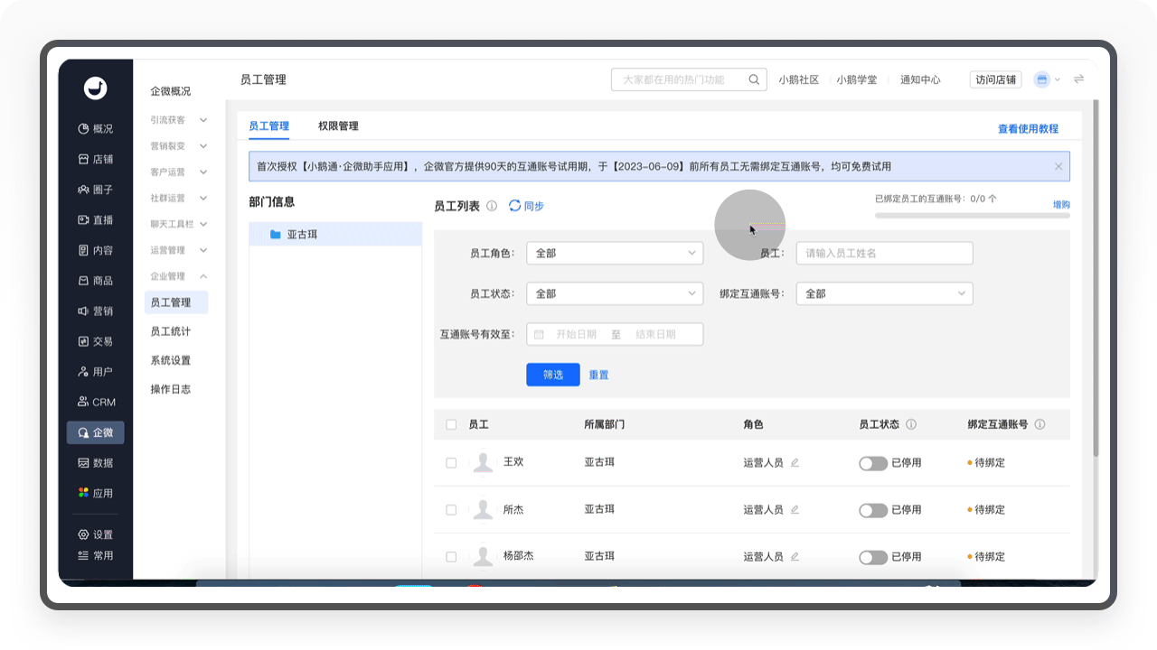This screenshot has width=1157, height=650.
Task: Open 常用 in the dark sidebar
Action: 95,556
